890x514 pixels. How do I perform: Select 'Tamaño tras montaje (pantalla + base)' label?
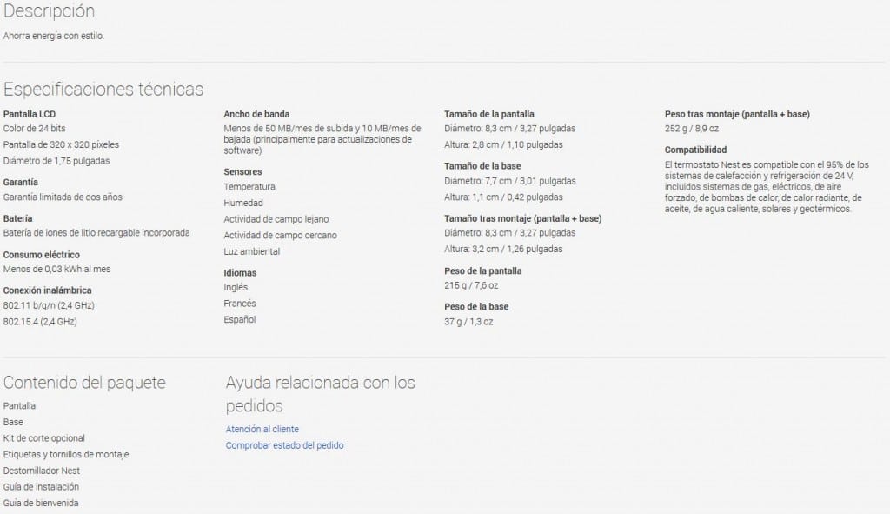click(522, 218)
